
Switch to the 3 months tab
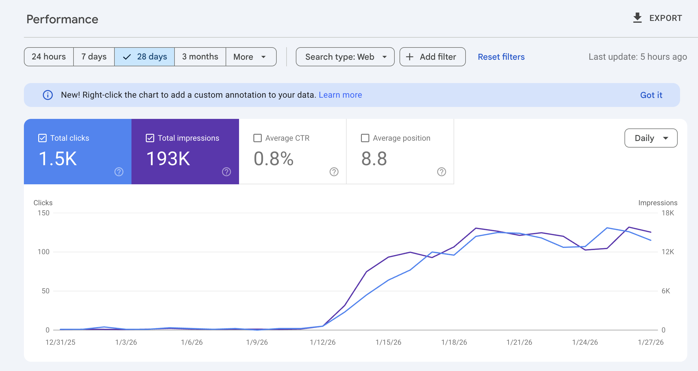coord(200,57)
